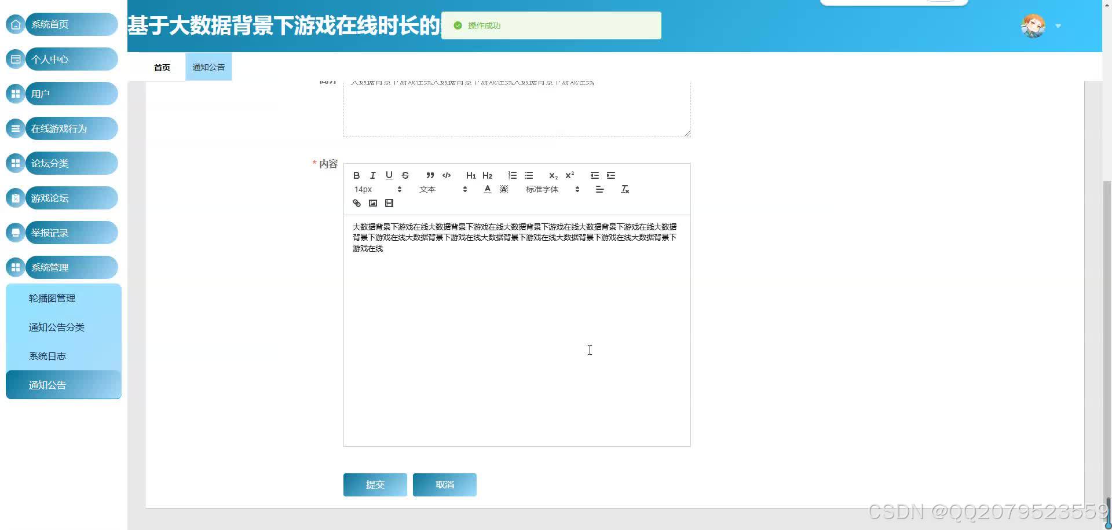
Task: Switch to the 通知公告 tab
Action: coord(209,67)
